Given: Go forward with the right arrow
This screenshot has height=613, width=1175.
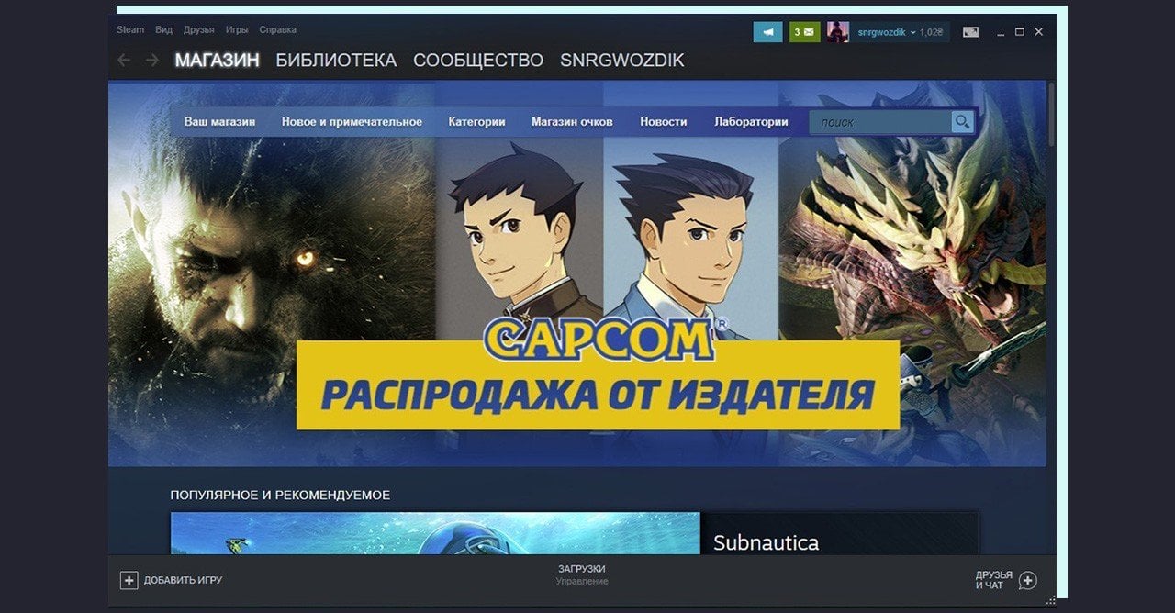Looking at the screenshot, I should pos(152,61).
